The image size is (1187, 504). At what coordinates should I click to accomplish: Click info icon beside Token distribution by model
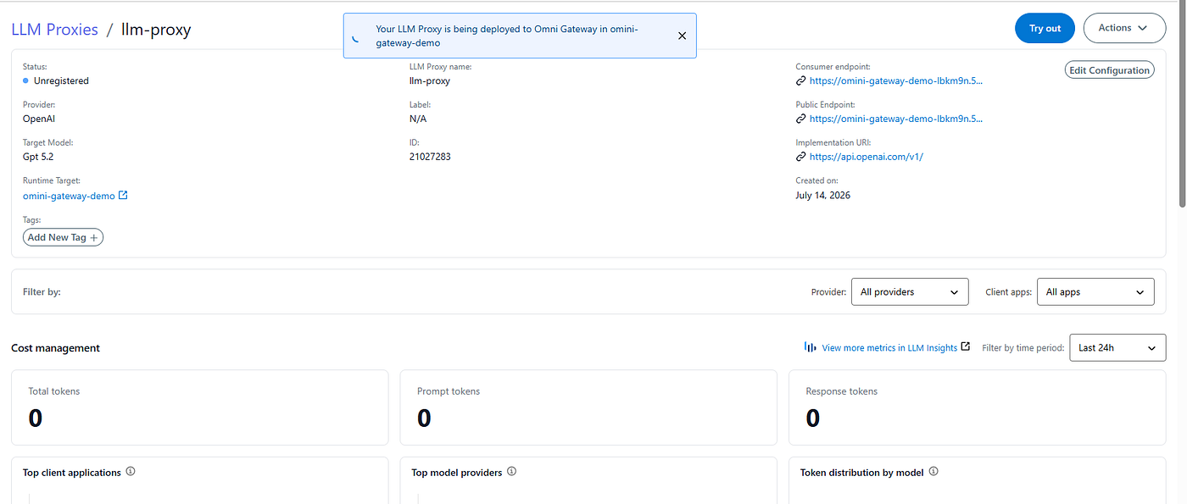(x=933, y=472)
